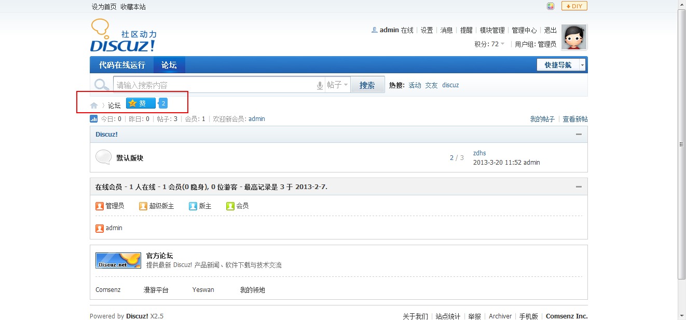Open 论坛 in the breadcrumb
The image size is (686, 320).
click(x=114, y=105)
